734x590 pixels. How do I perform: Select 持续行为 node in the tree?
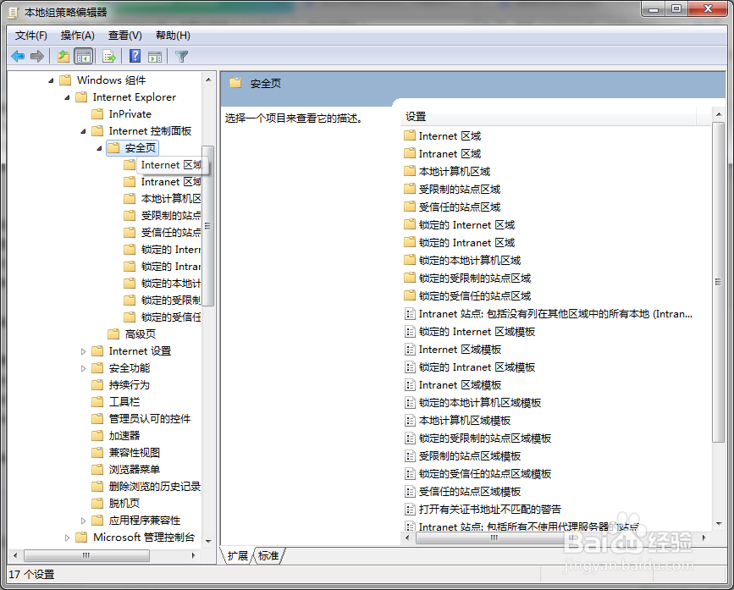130,384
